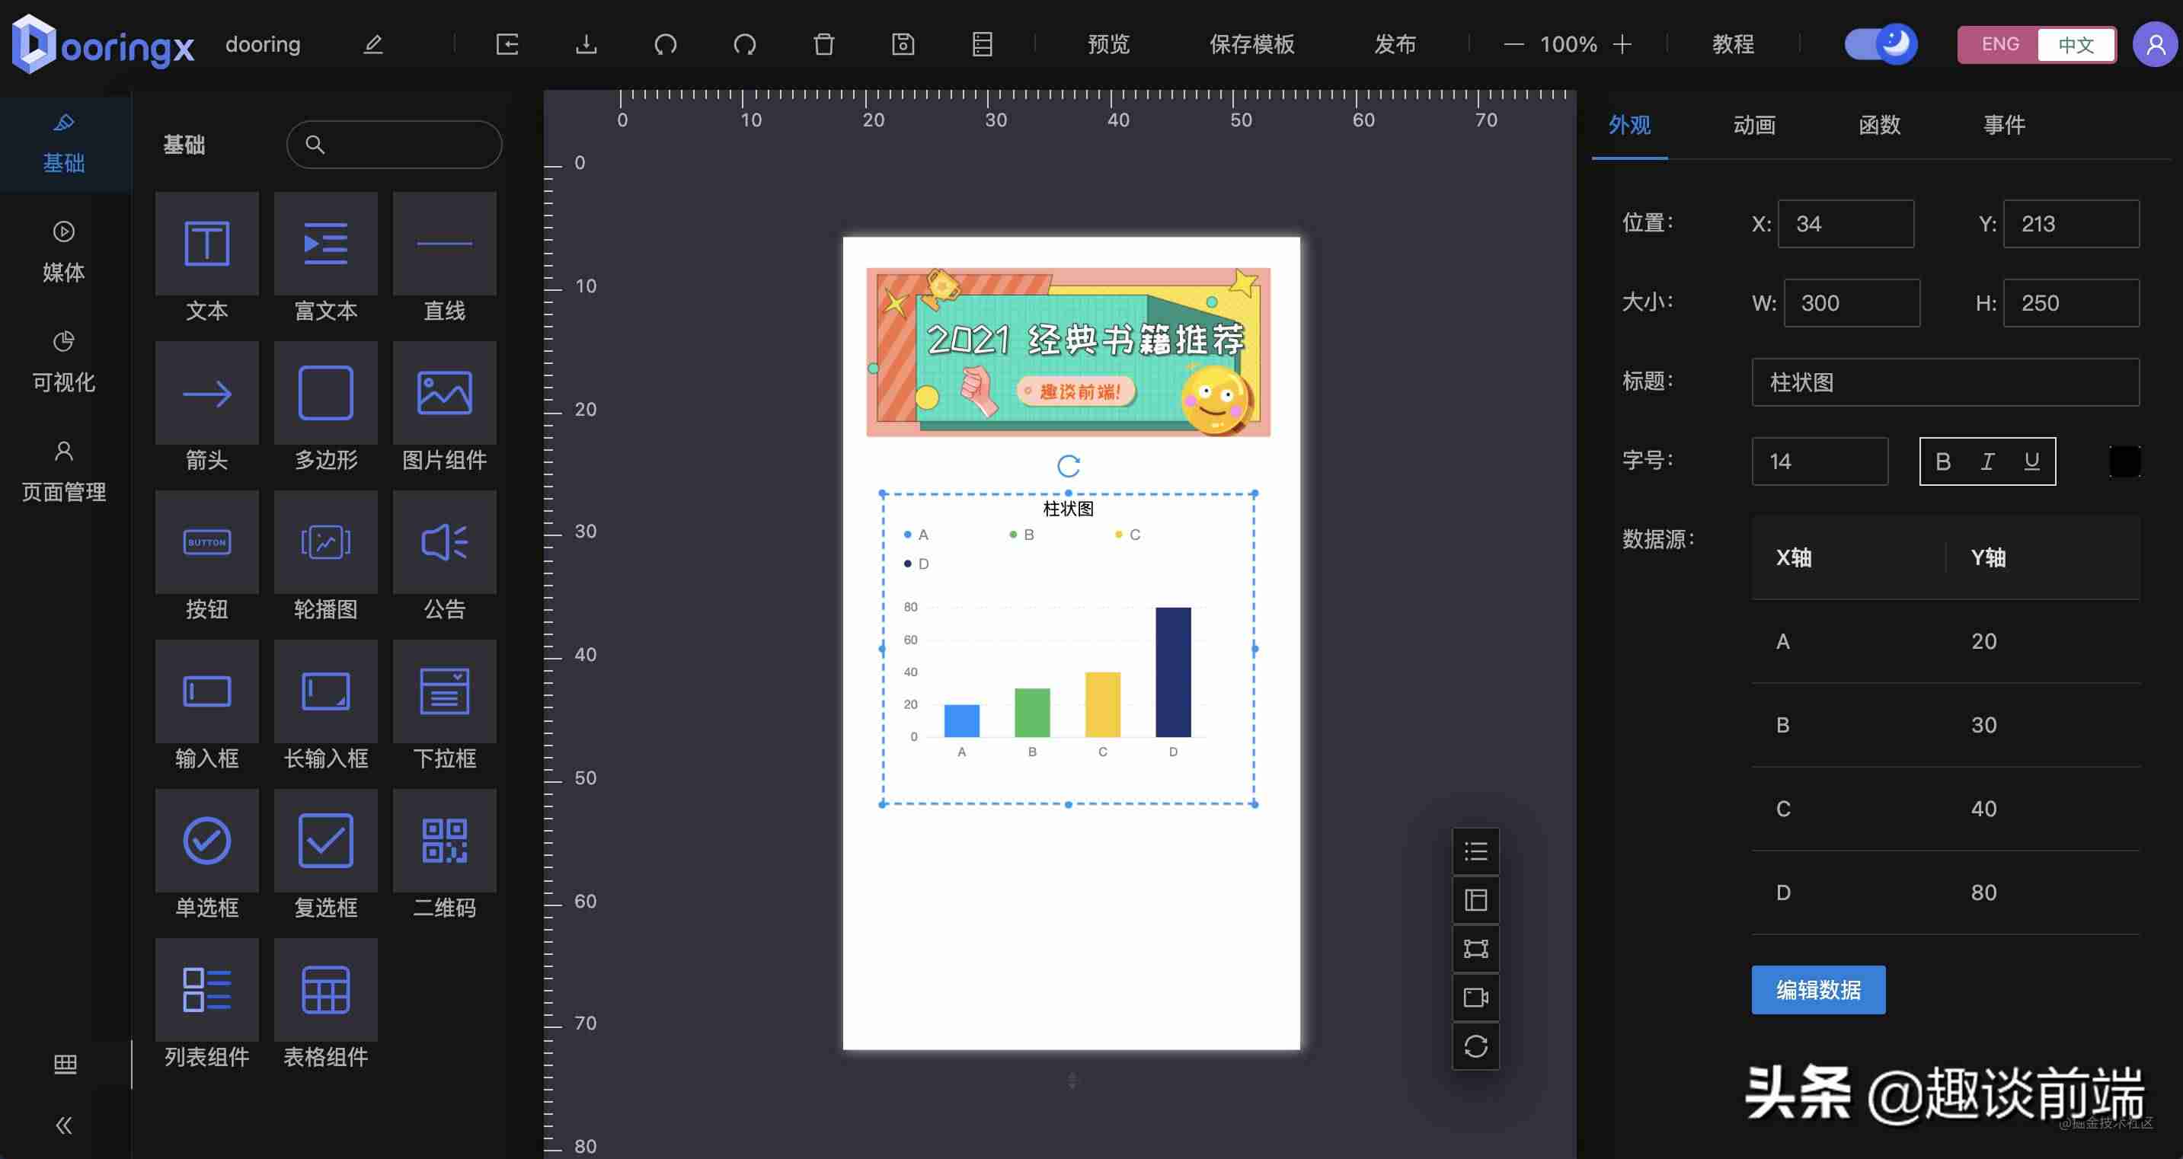Screen dimensions: 2183x1159
Task: Focus the 标题 title field
Action: point(1945,382)
